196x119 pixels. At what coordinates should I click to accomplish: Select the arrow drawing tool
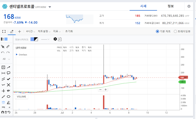tap(8, 67)
